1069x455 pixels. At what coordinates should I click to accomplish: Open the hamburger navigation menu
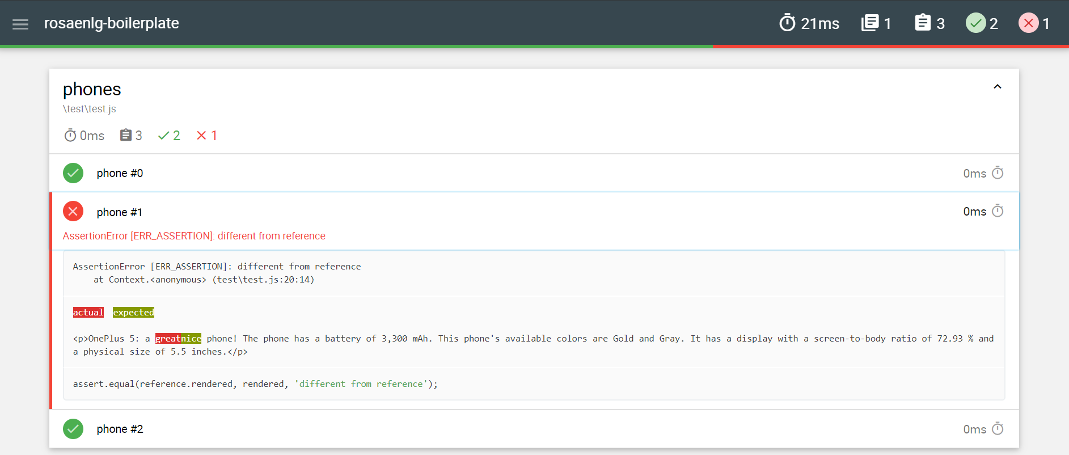20,24
